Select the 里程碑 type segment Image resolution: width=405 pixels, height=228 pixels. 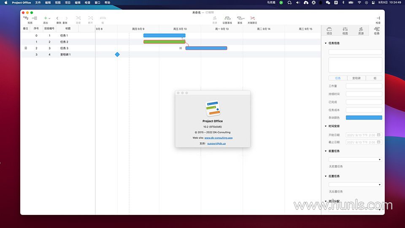tap(356, 78)
